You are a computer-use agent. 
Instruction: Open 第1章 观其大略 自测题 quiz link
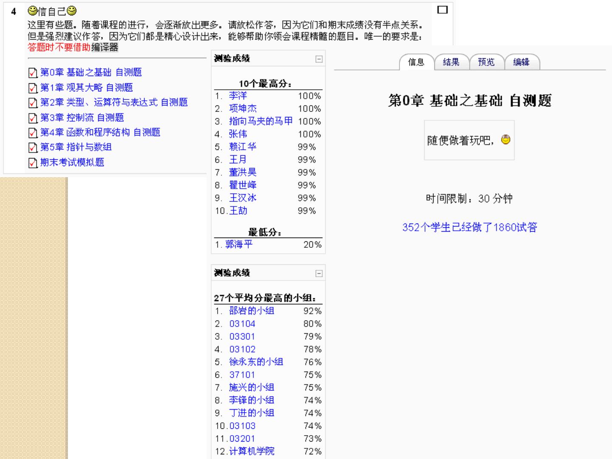click(87, 88)
